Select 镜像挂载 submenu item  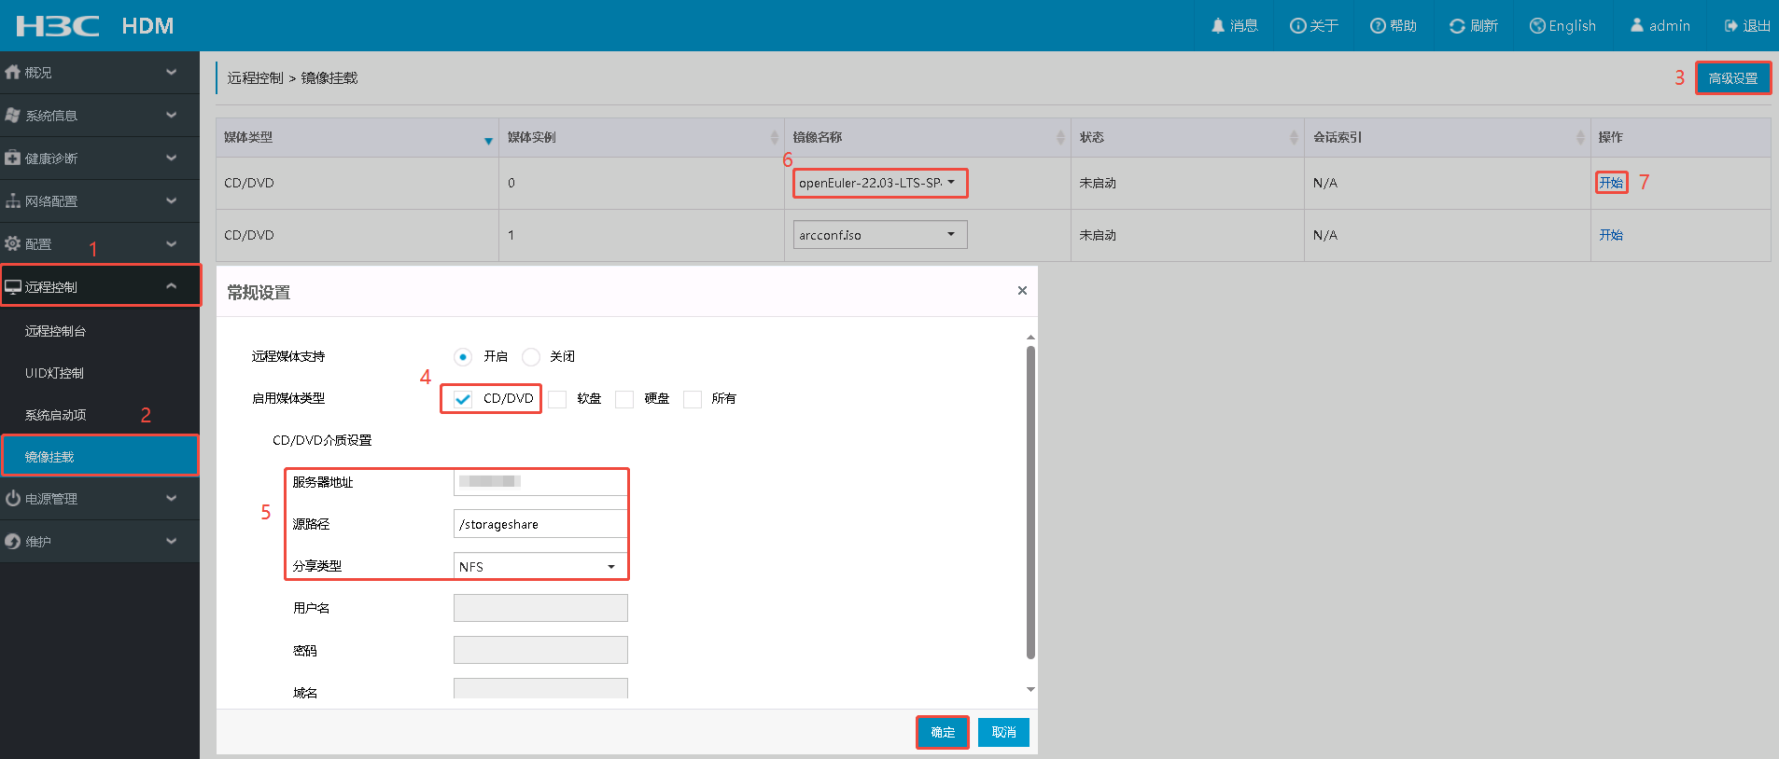(100, 457)
